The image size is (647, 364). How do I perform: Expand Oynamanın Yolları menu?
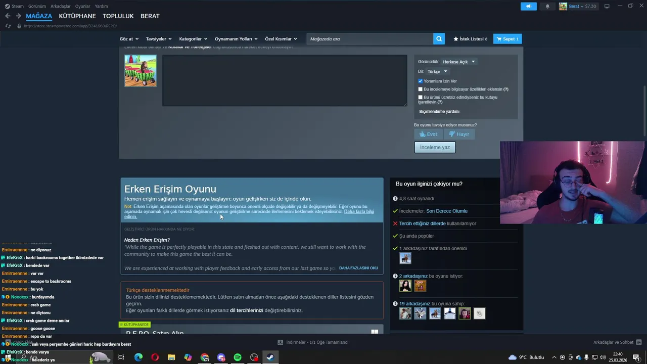[236, 39]
